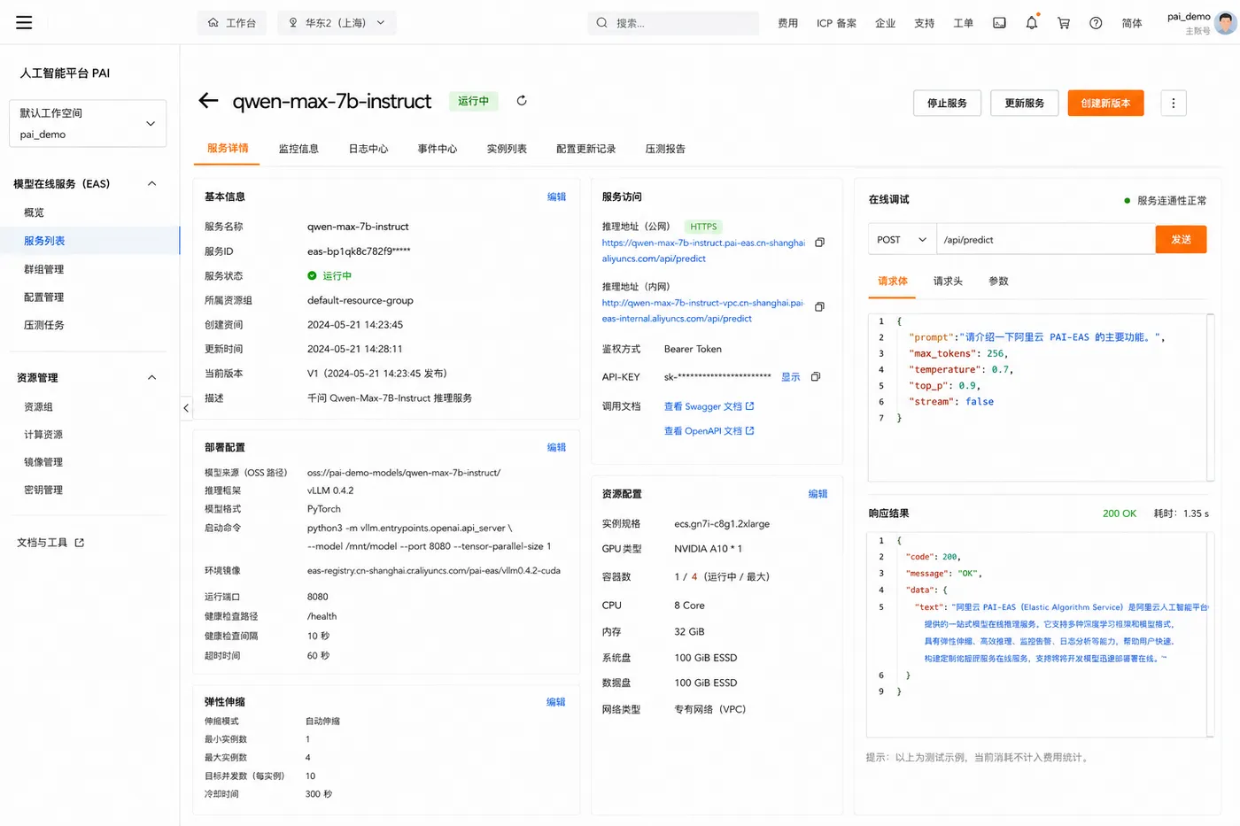This screenshot has width=1240, height=826.
Task: Go to 群组管理 in sidebar
Action: pos(43,269)
